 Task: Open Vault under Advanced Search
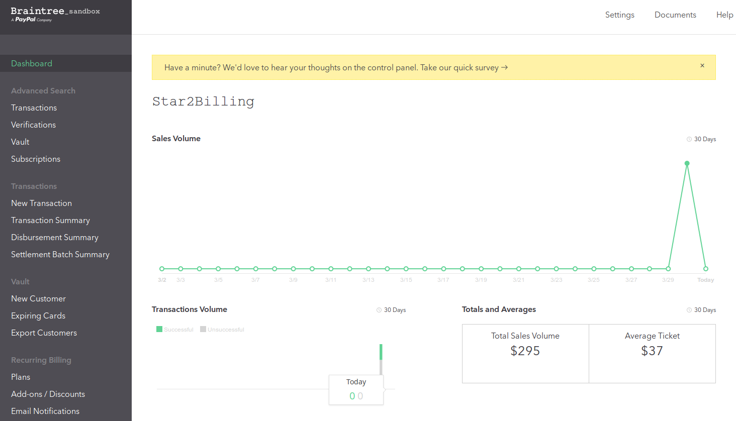[20, 142]
